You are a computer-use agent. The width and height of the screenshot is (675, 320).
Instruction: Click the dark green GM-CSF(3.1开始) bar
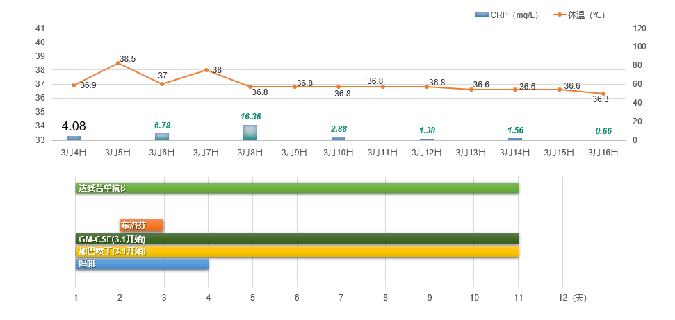click(x=297, y=239)
